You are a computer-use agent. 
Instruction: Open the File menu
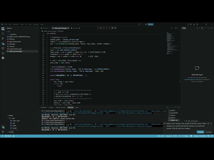(x=6, y=24)
